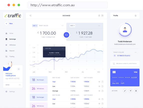Viewport: 143px width, 108px height.
Task: Click the New button in sidebar
Action: pos(9,24)
